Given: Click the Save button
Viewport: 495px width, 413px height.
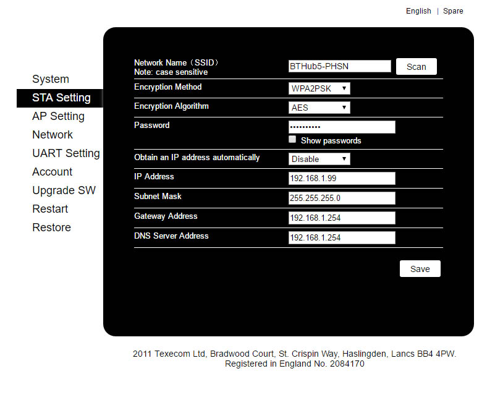Looking at the screenshot, I should click(x=420, y=269).
